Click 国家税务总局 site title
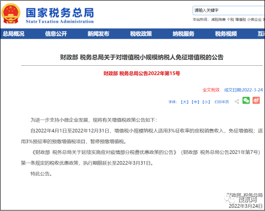 pyautogui.click(x=60, y=13)
